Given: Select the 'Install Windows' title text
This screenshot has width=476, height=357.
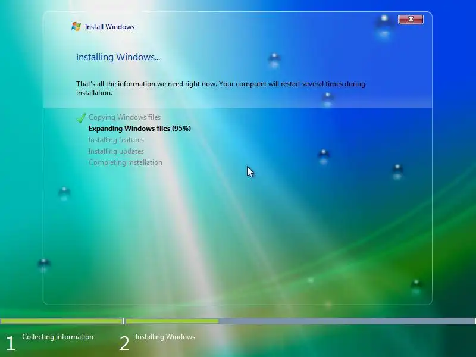Looking at the screenshot, I should (109, 27).
